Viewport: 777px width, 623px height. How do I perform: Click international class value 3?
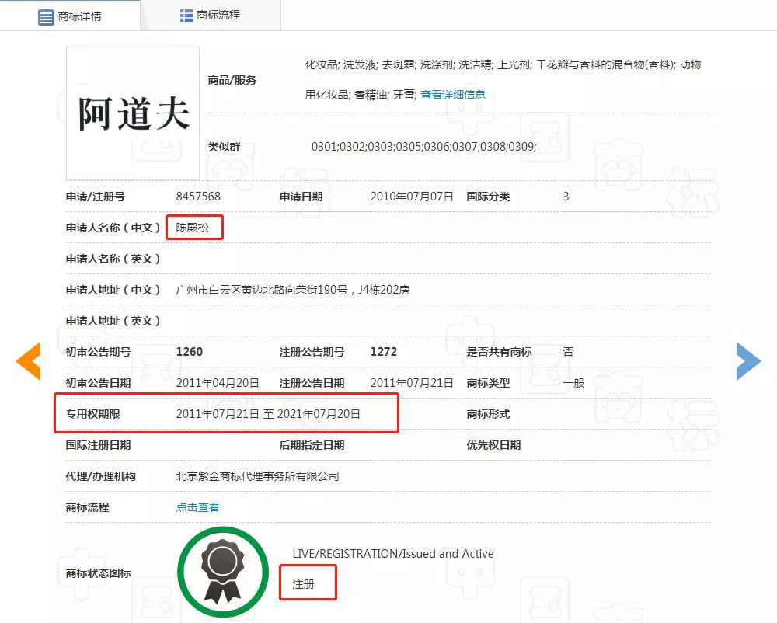[566, 197]
